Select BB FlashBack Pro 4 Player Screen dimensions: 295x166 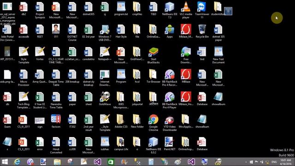pyautogui.click(x=170, y=101)
